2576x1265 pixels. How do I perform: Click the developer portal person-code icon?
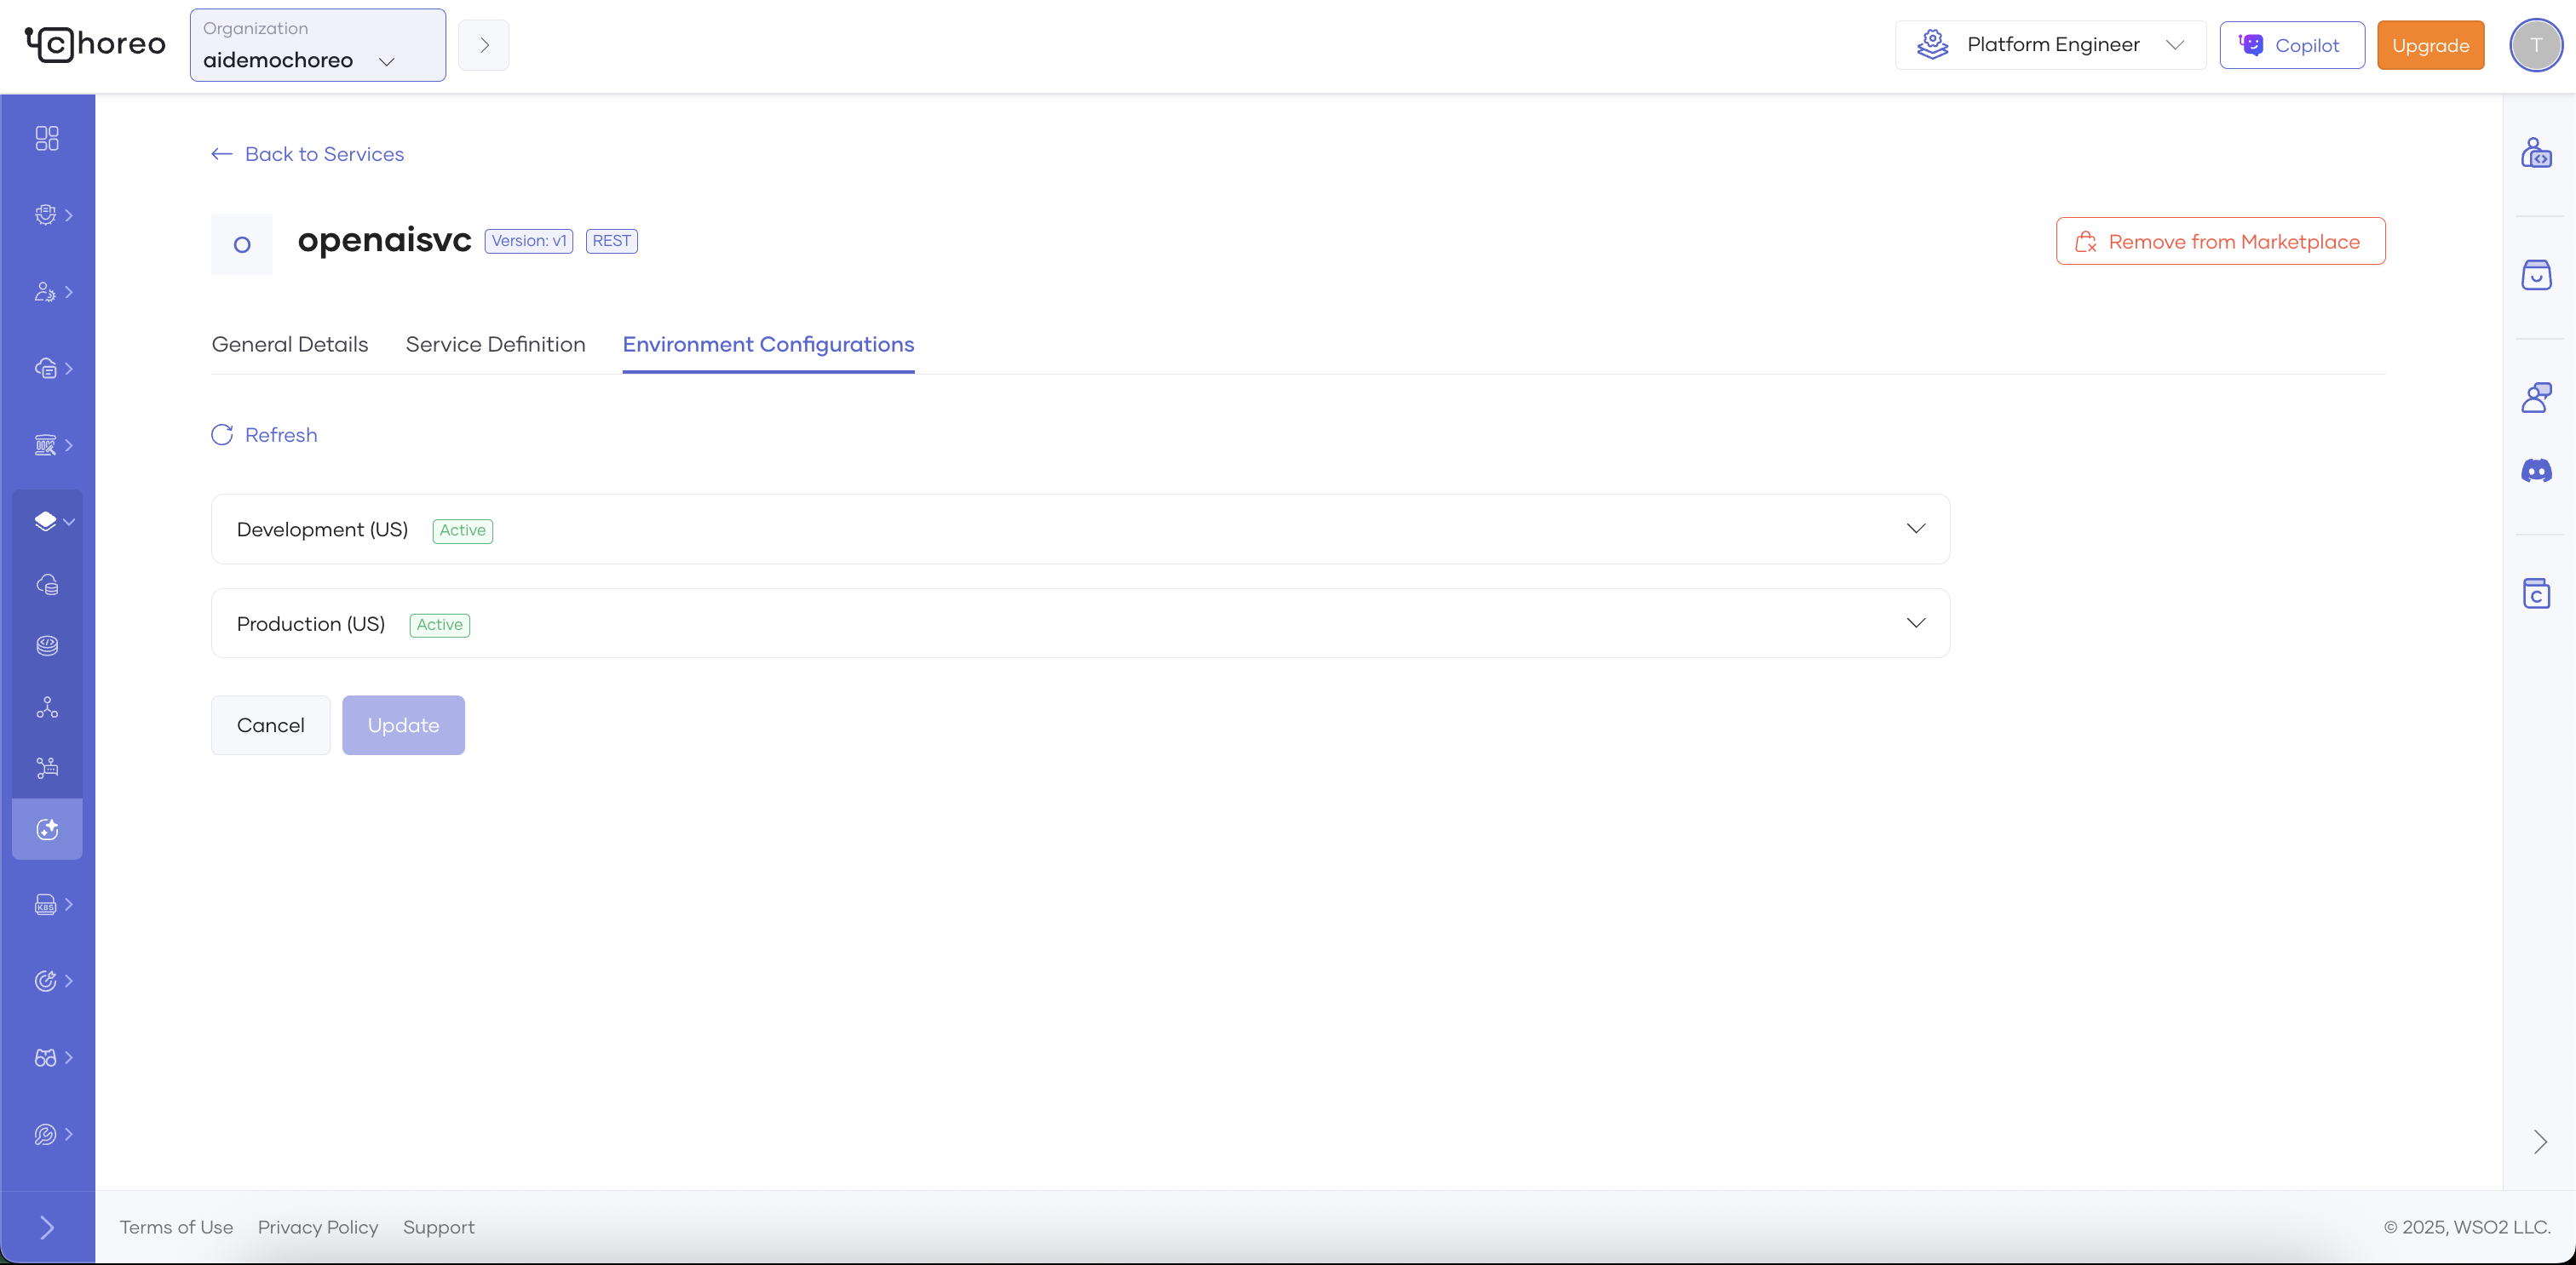[2536, 153]
